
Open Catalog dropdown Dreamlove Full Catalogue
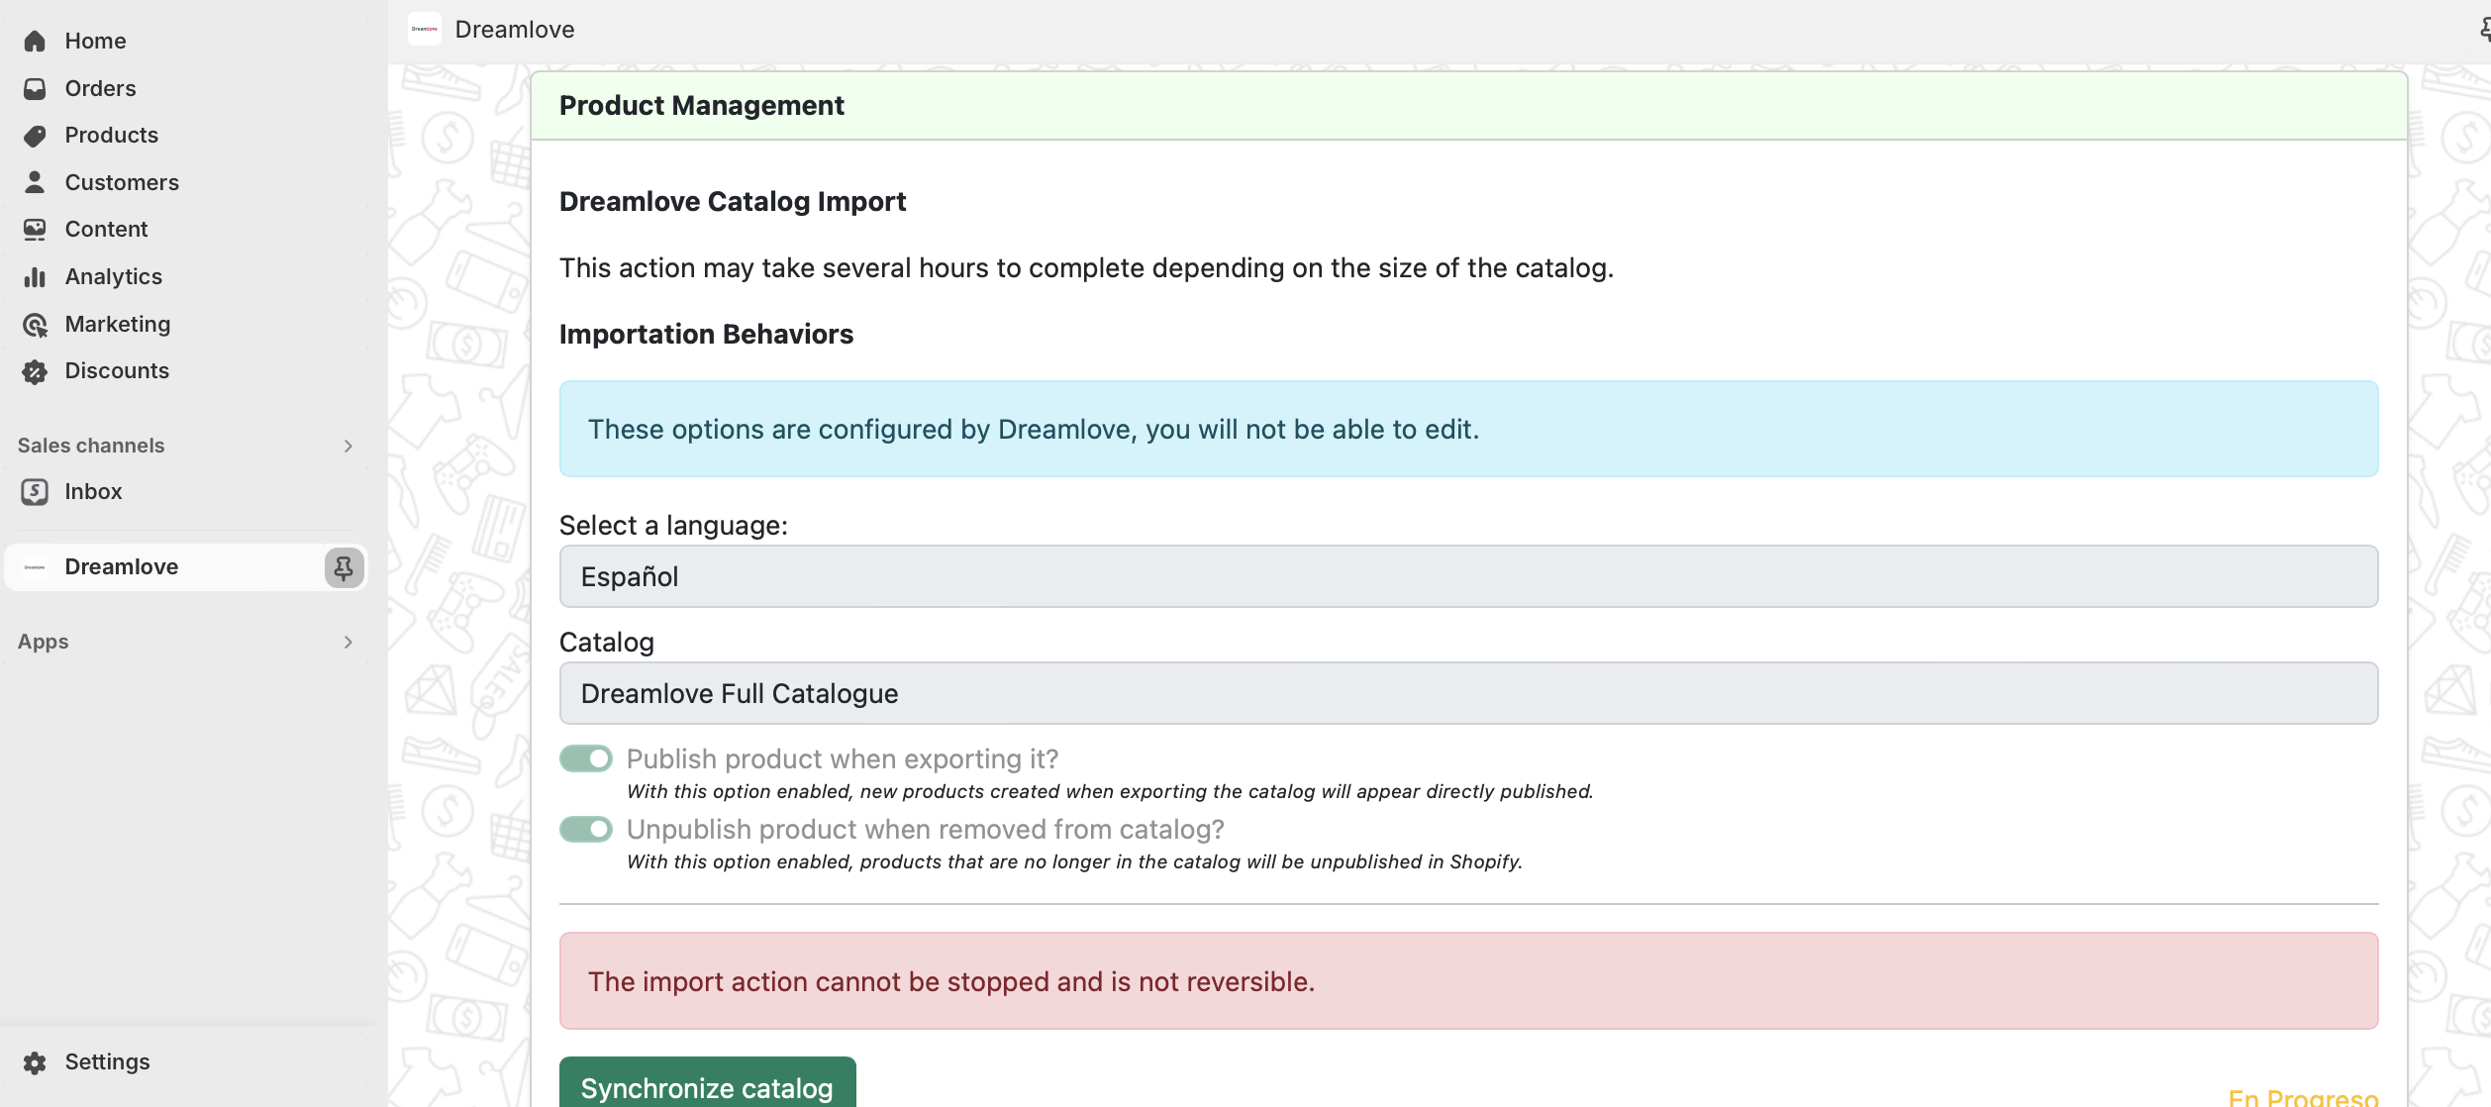(1468, 693)
